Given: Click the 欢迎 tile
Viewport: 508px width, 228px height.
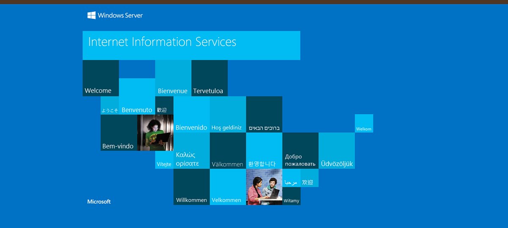Looking at the screenshot, I should click(x=309, y=178).
